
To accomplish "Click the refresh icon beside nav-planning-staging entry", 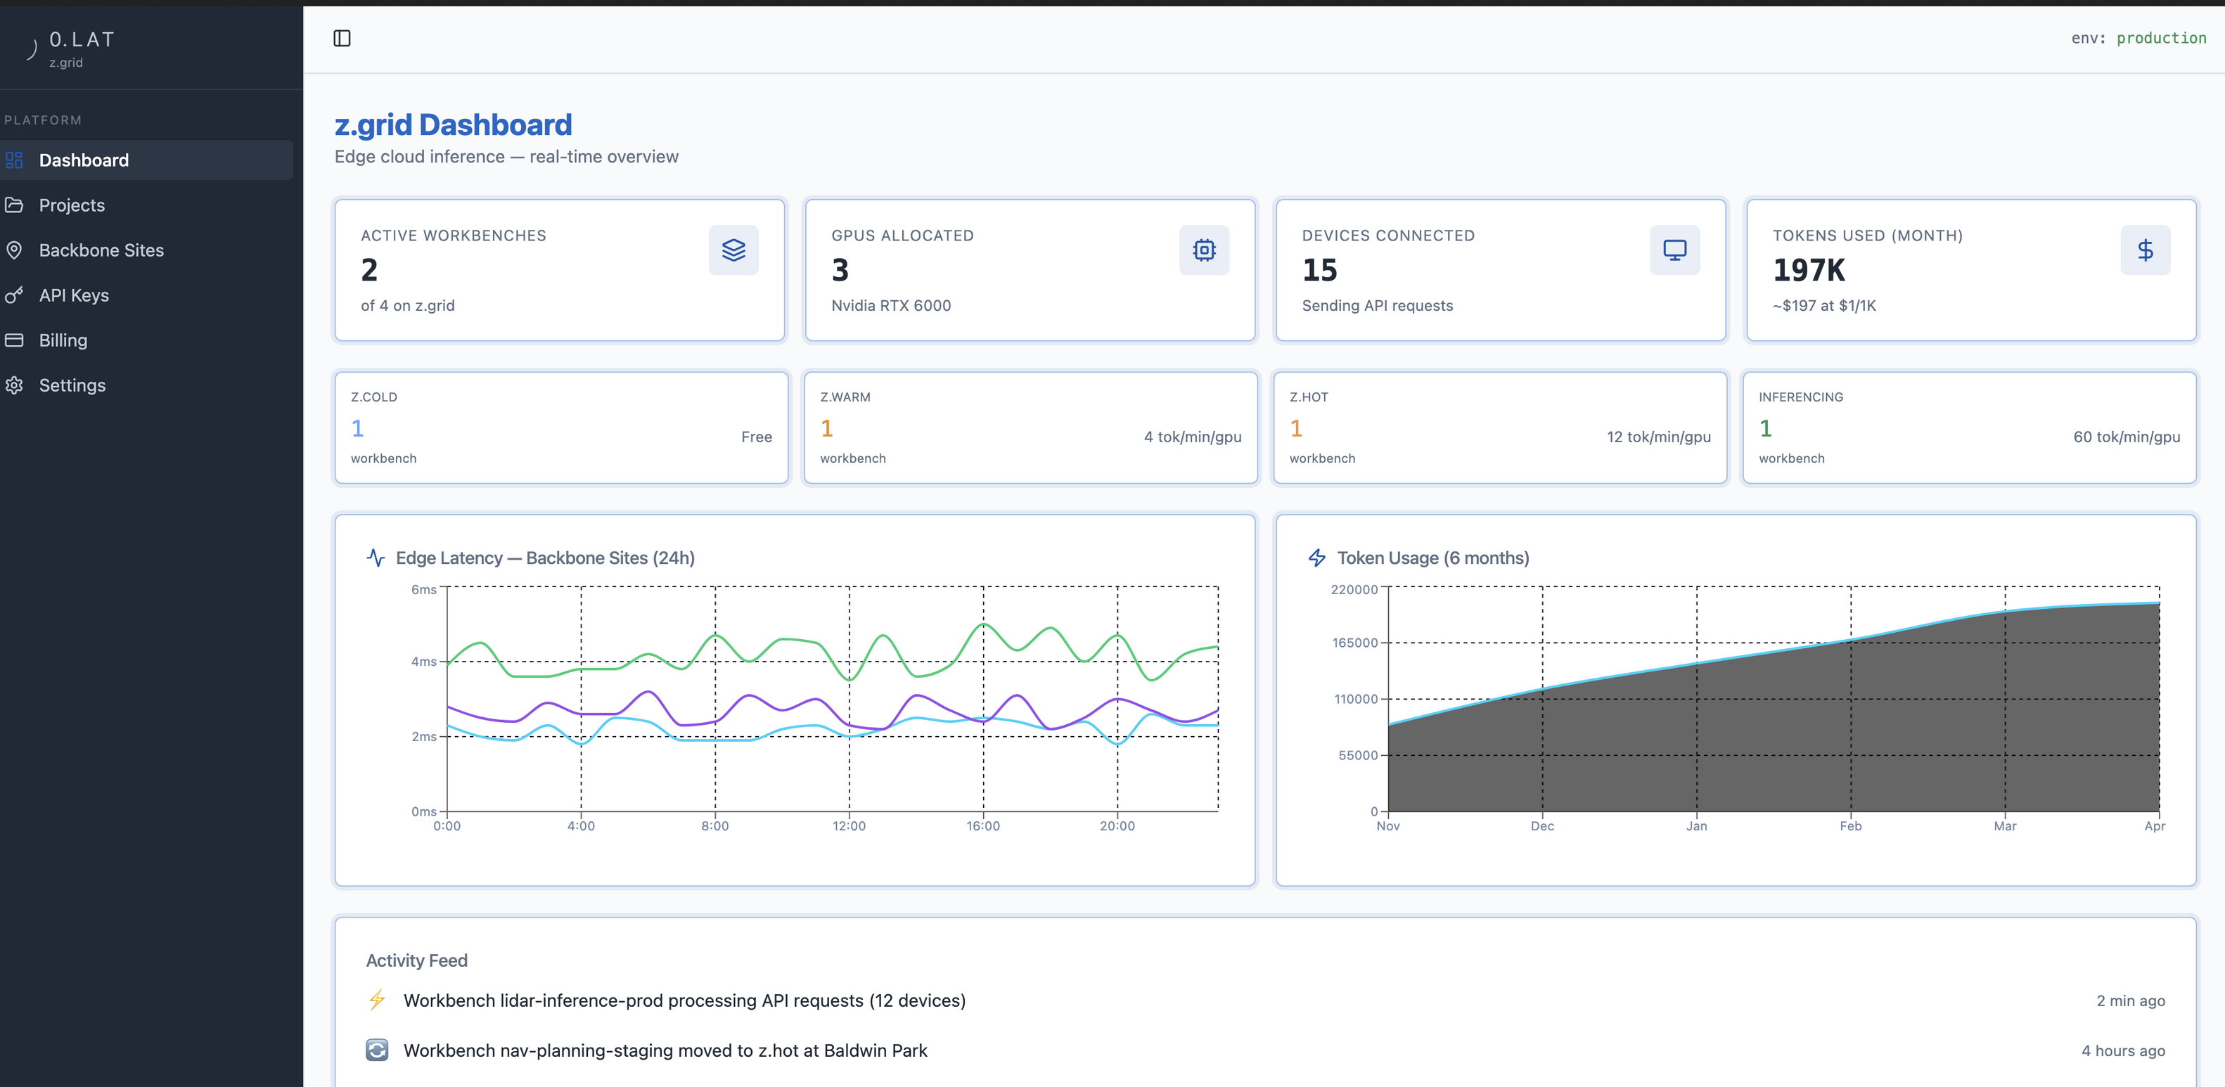I will coord(378,1050).
